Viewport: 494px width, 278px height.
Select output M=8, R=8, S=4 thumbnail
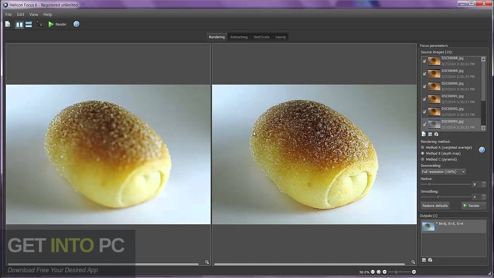click(x=428, y=227)
